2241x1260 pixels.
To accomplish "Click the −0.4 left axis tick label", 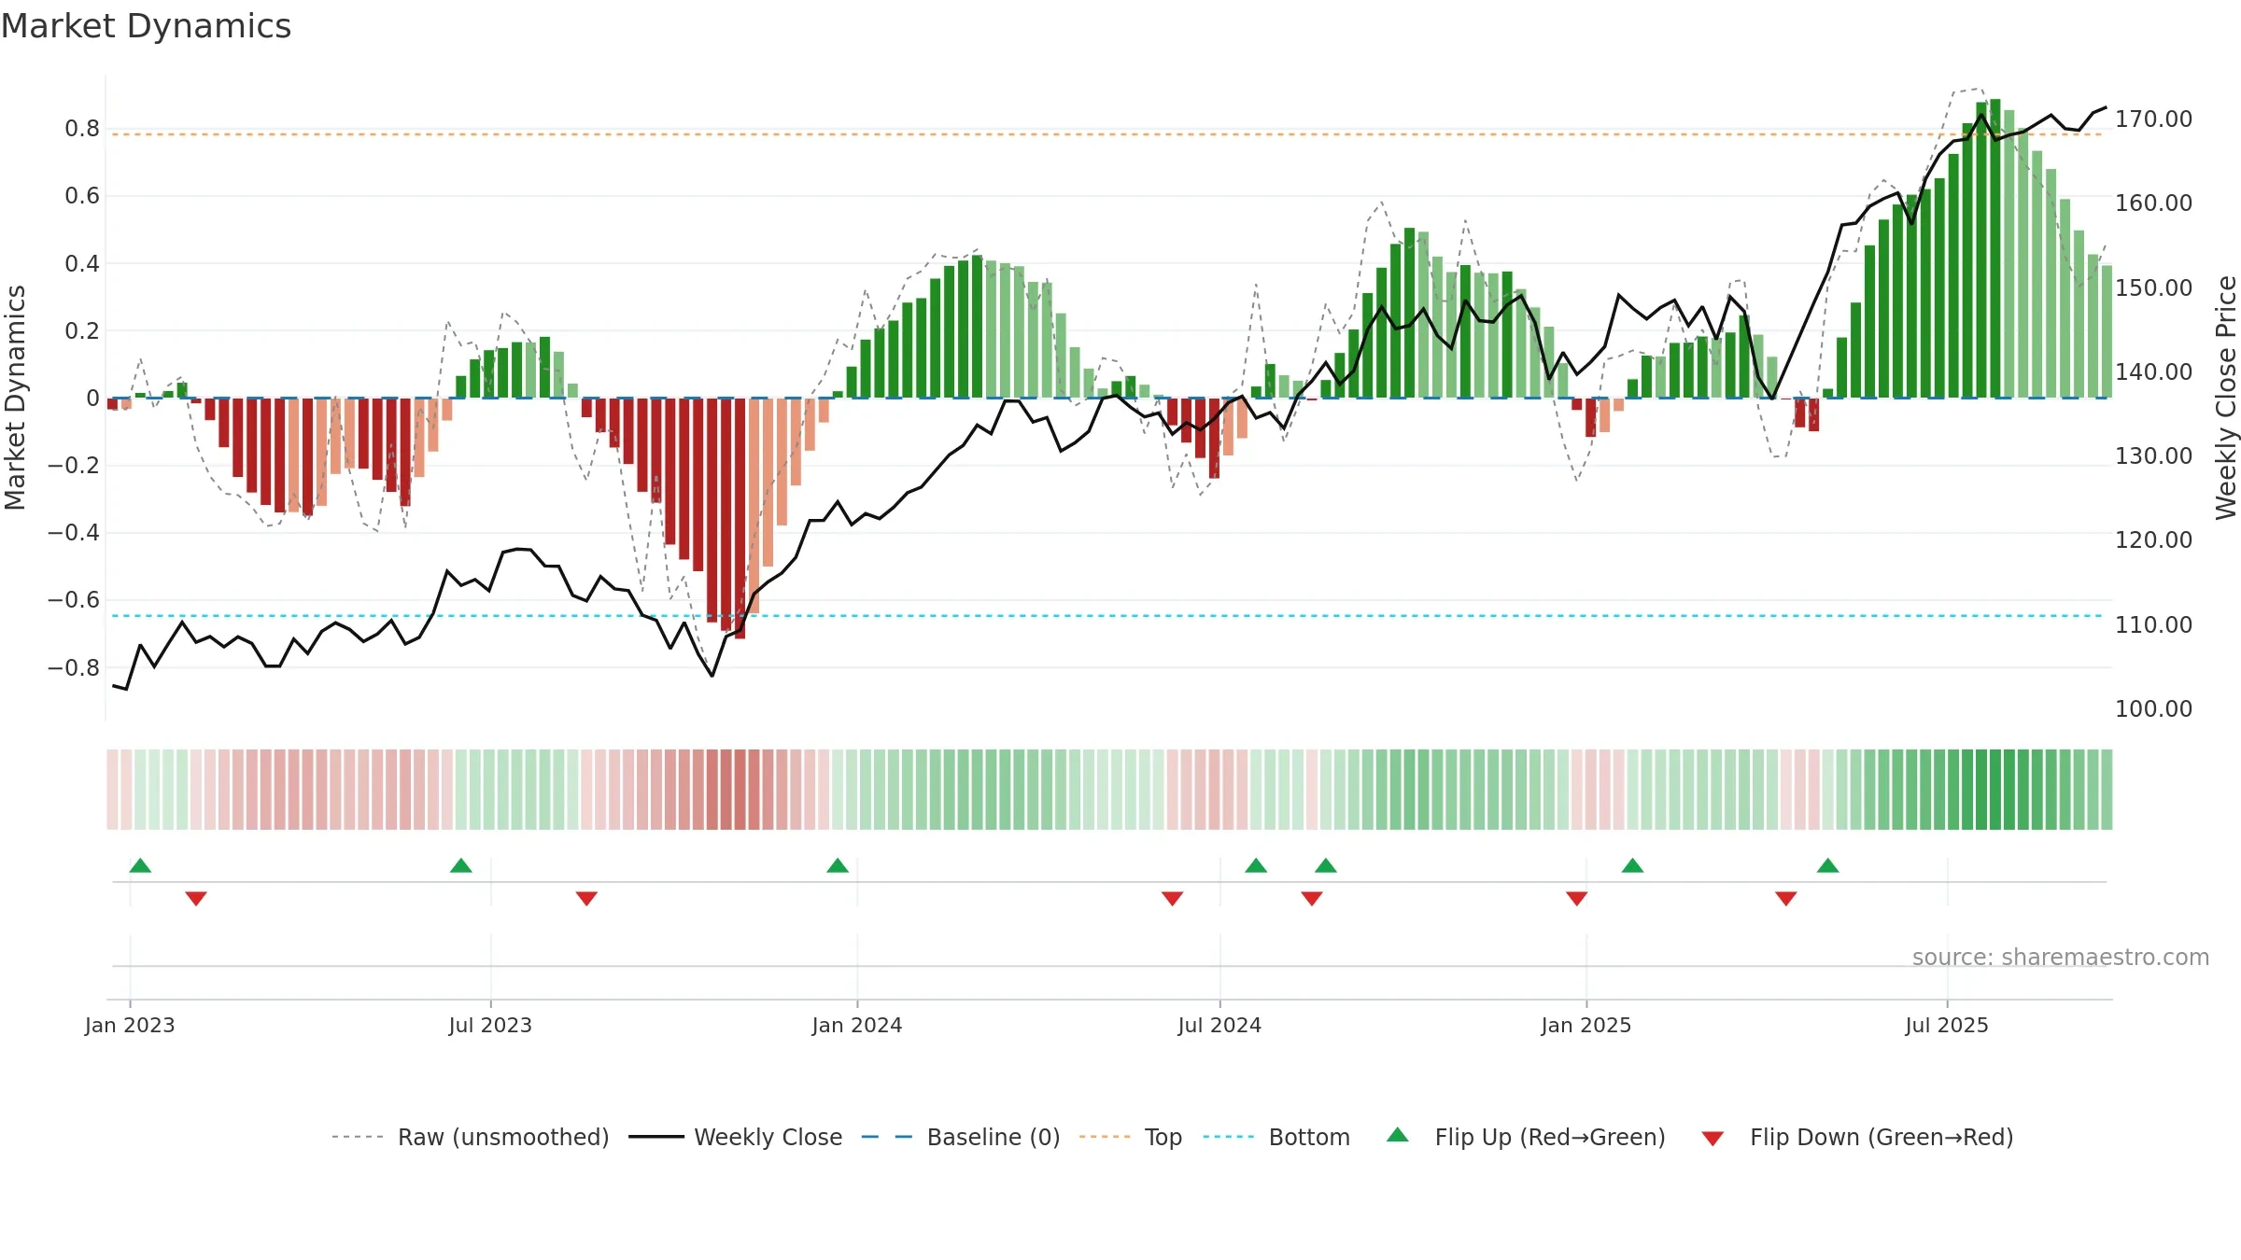I will click(x=74, y=533).
